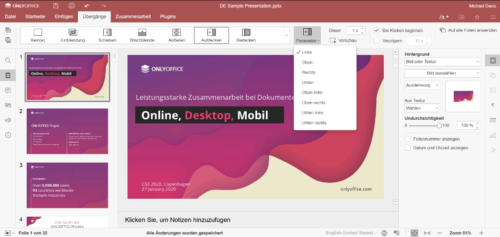Open the Wählen texture dropdown

click(x=422, y=108)
